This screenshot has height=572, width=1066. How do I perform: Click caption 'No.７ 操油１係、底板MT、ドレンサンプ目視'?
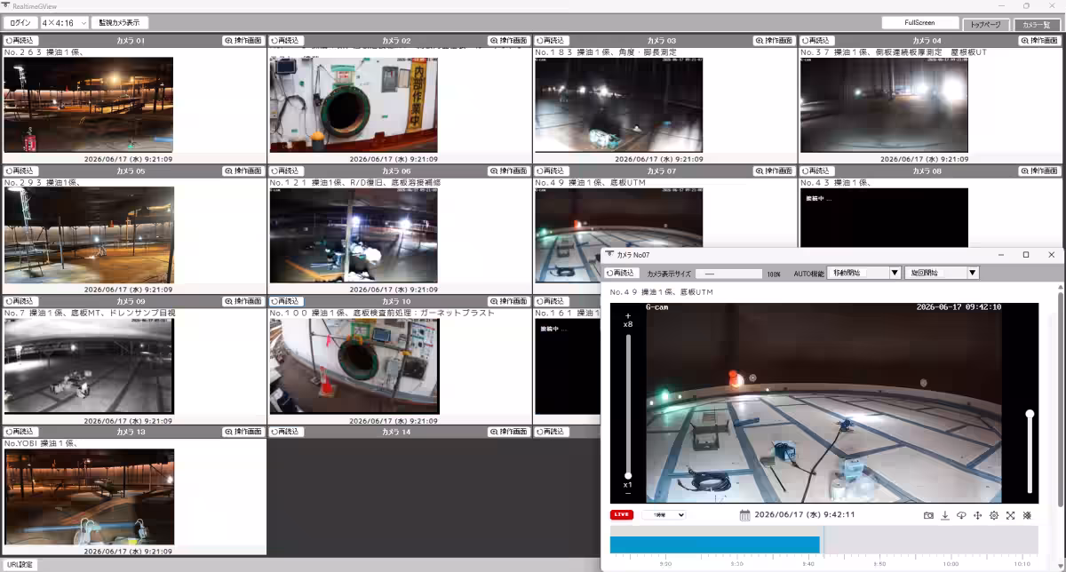coord(90,313)
